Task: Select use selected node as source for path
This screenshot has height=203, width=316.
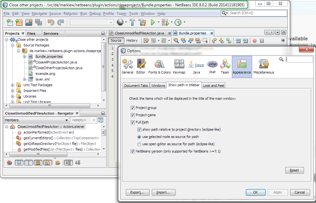Action: (x=139, y=137)
